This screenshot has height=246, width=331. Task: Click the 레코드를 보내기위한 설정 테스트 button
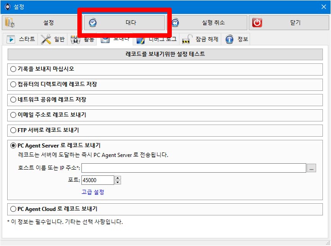tap(165, 54)
